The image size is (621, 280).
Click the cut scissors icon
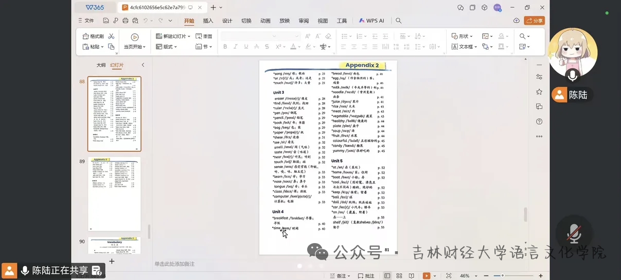(x=111, y=36)
